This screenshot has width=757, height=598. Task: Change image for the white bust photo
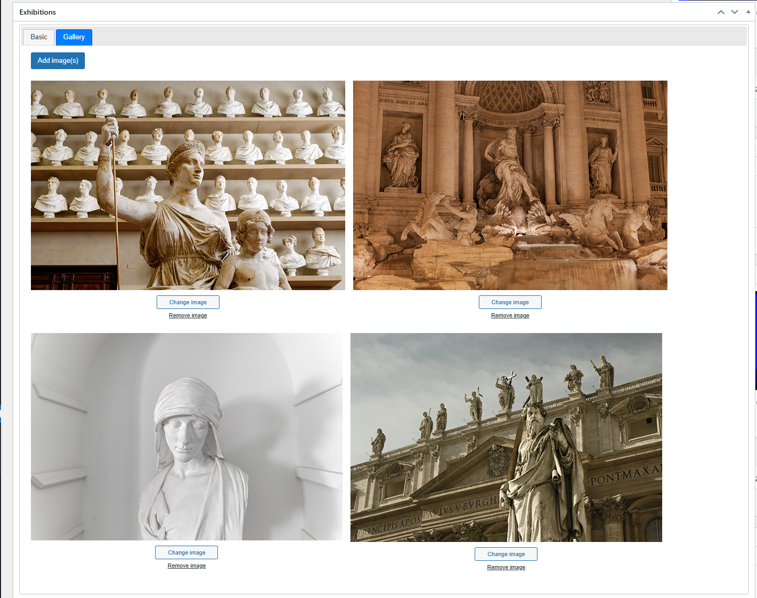pyautogui.click(x=186, y=552)
